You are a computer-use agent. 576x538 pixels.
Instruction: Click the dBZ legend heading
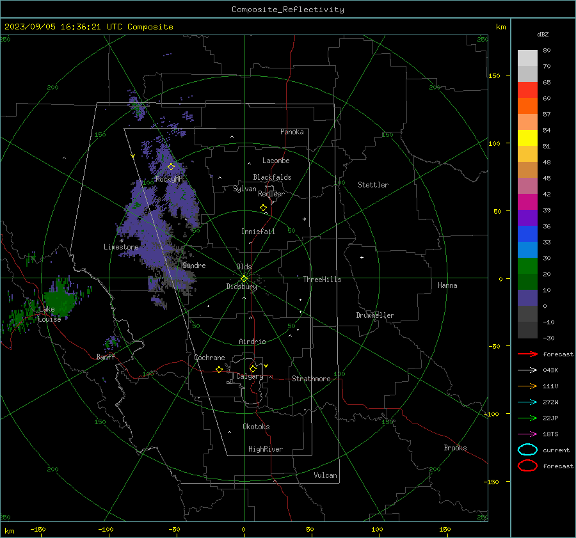(543, 34)
